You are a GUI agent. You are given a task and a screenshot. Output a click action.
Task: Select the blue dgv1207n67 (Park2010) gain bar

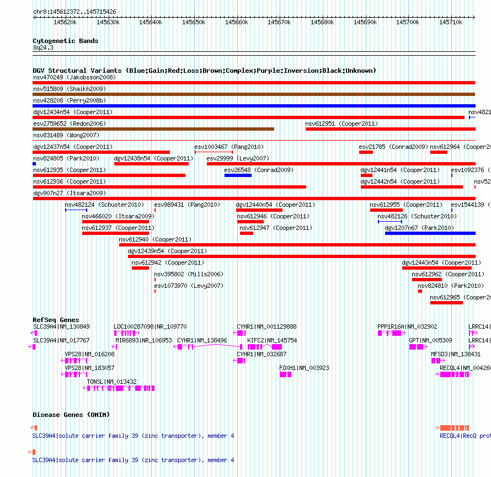(430, 233)
